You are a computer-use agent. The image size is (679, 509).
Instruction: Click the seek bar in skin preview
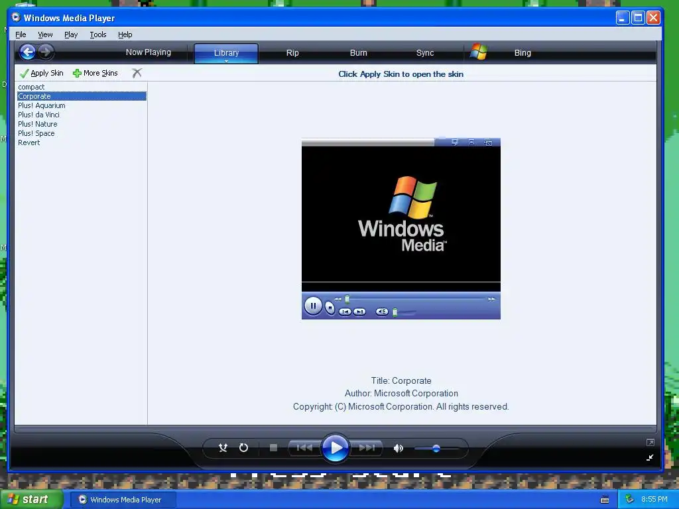415,299
